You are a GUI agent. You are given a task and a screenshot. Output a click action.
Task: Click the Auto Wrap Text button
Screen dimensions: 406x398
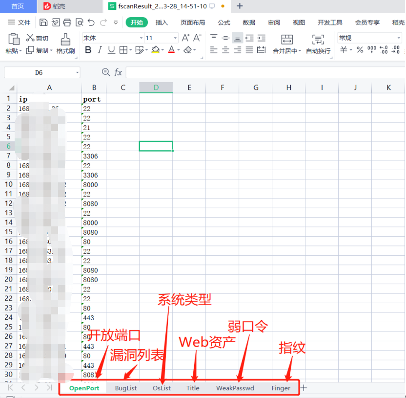pyautogui.click(x=318, y=44)
